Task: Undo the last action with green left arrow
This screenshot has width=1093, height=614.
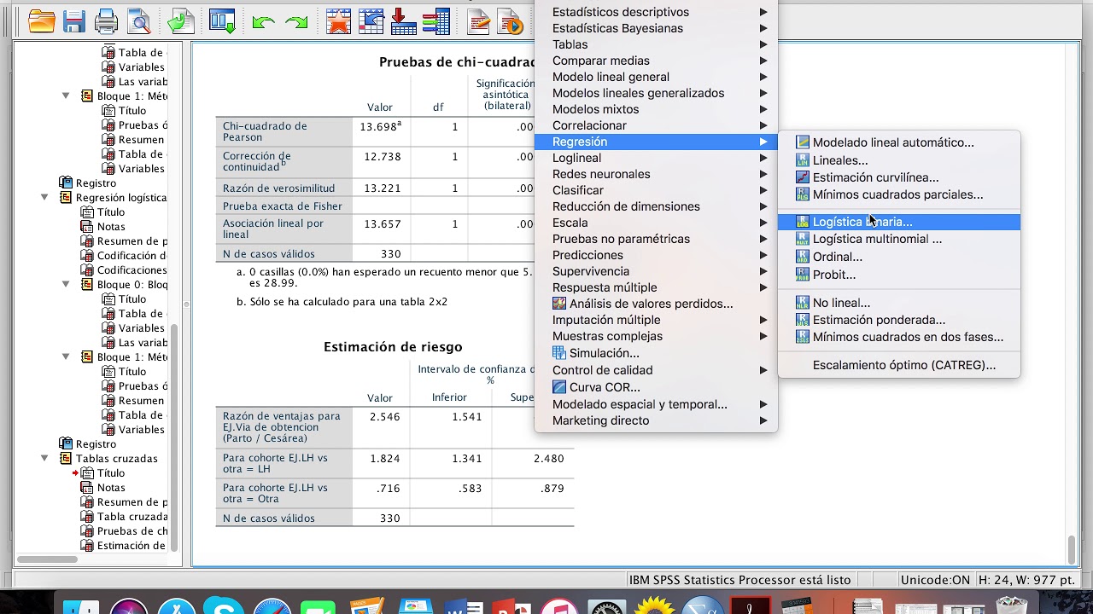Action: (x=264, y=22)
